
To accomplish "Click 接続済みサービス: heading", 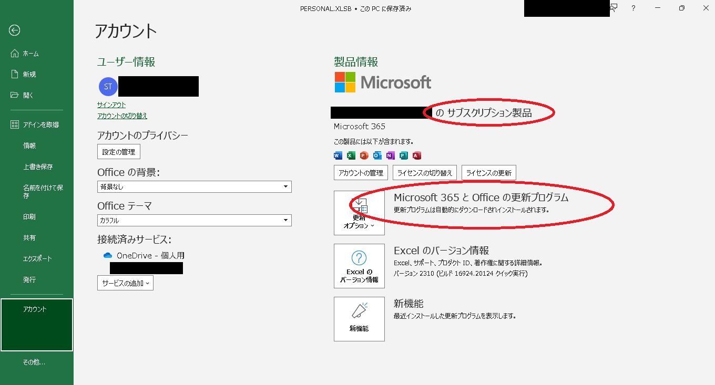I will [135, 240].
